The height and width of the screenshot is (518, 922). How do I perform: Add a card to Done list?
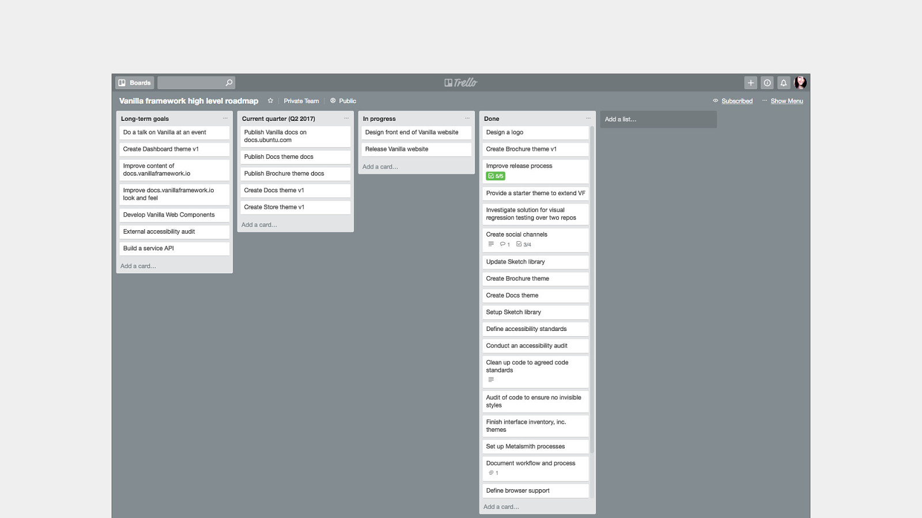point(501,507)
